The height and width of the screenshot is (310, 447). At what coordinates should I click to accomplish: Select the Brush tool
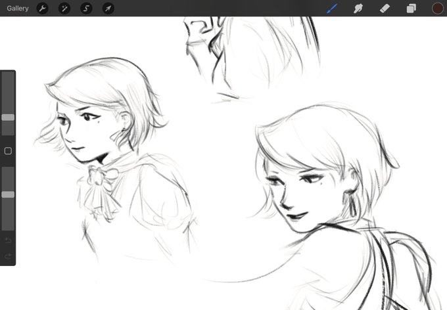(x=332, y=9)
